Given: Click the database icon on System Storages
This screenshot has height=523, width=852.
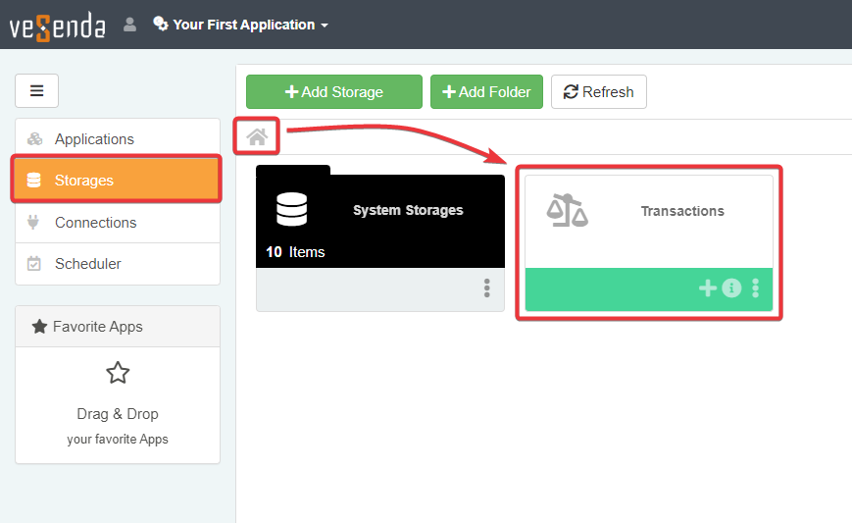Looking at the screenshot, I should coord(292,209).
